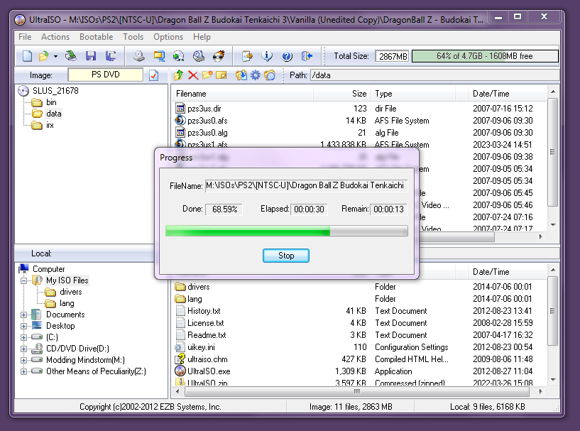Image resolution: width=580 pixels, height=431 pixels.
Task: Click the blue question mark Help icon
Action: tap(287, 56)
